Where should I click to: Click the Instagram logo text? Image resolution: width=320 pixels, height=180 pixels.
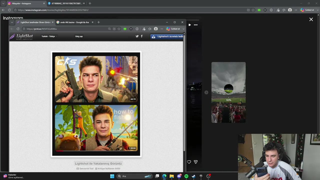pyautogui.click(x=13, y=18)
